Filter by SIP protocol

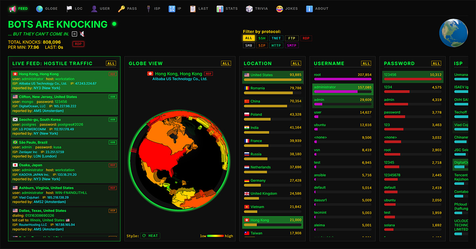coord(262,45)
